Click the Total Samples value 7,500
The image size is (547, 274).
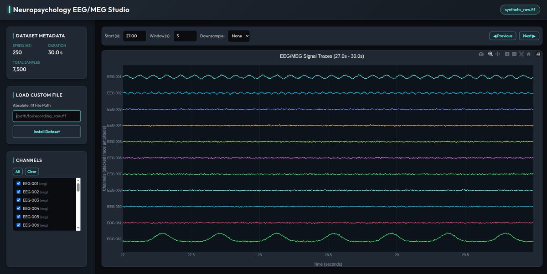[x=20, y=69]
